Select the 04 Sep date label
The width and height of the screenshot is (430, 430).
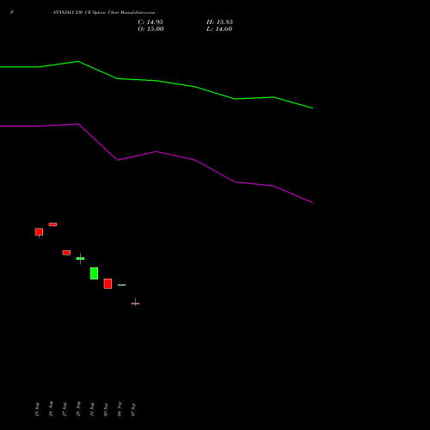tap(120, 408)
